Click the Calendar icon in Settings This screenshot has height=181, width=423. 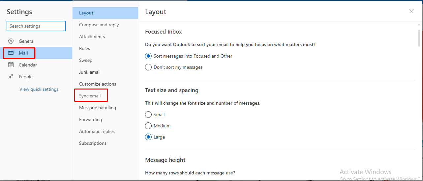[11, 65]
